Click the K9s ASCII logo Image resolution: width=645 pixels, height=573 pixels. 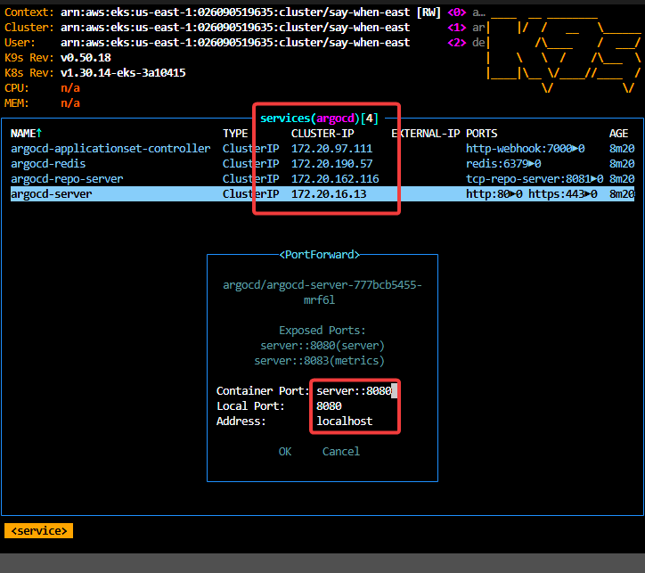563,51
